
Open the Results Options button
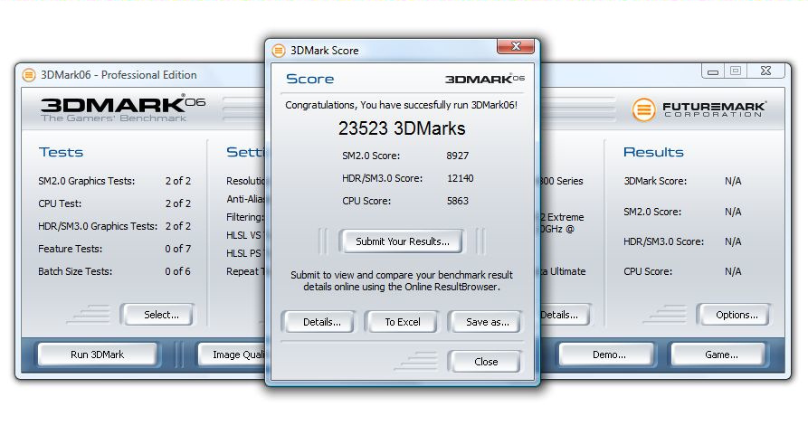click(736, 315)
